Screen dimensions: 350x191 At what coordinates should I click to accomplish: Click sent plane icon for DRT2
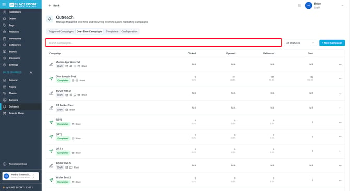coord(51,137)
